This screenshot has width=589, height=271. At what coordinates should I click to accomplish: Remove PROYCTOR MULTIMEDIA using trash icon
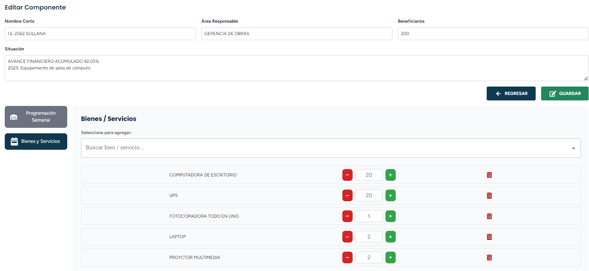pyautogui.click(x=489, y=257)
